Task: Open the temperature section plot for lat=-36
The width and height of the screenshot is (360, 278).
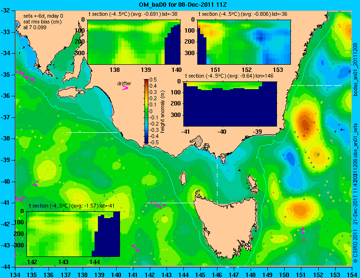Action: click(x=244, y=42)
